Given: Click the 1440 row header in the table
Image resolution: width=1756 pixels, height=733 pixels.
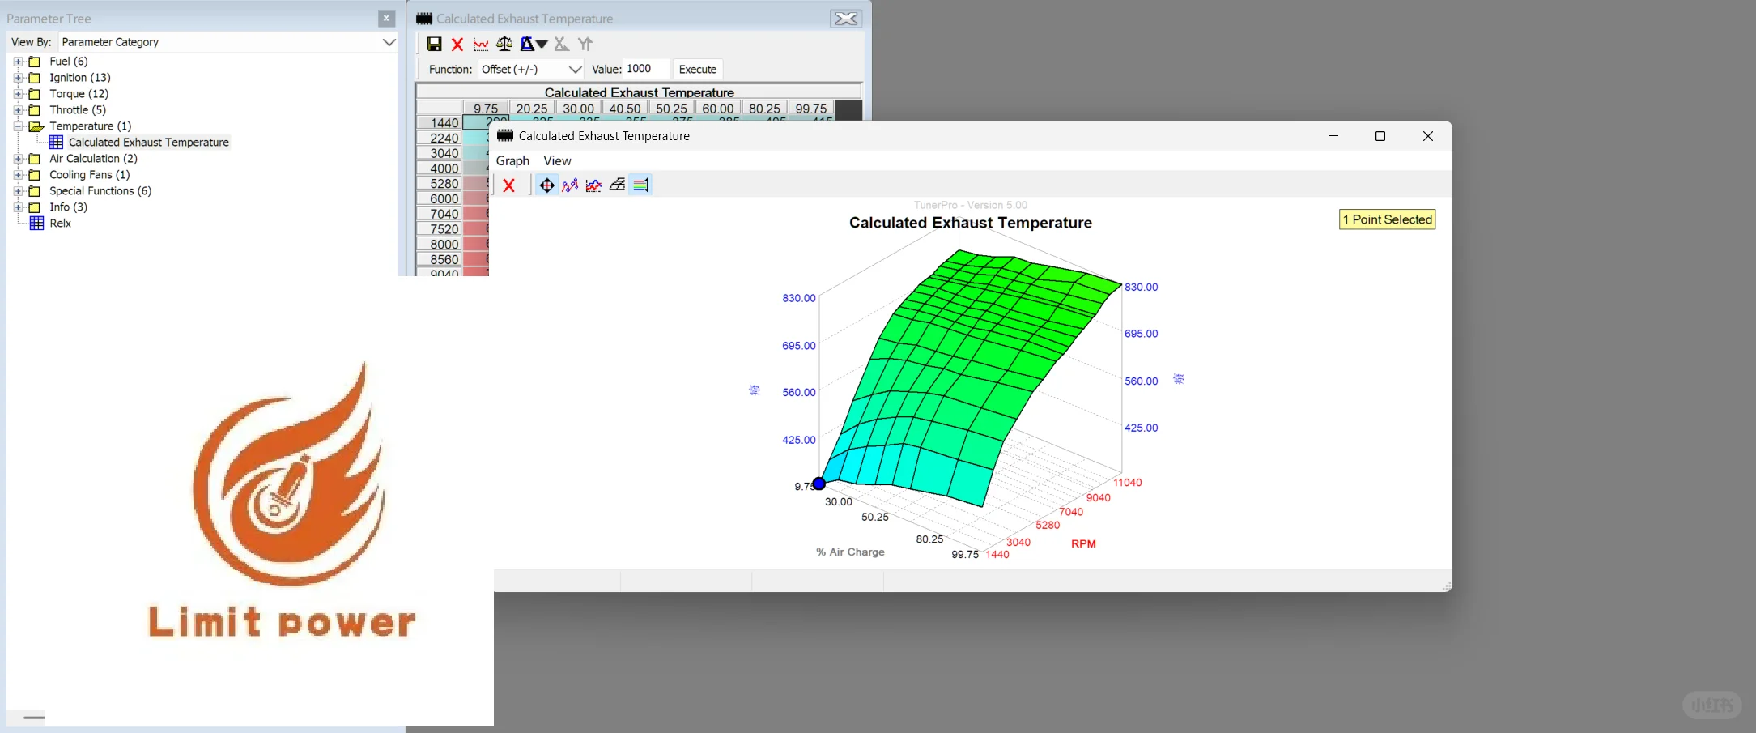Looking at the screenshot, I should click(x=440, y=123).
